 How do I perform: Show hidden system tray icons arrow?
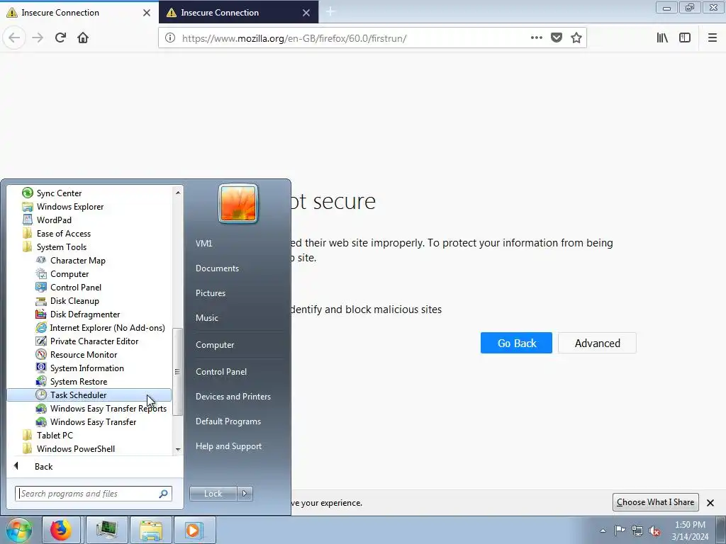[603, 531]
